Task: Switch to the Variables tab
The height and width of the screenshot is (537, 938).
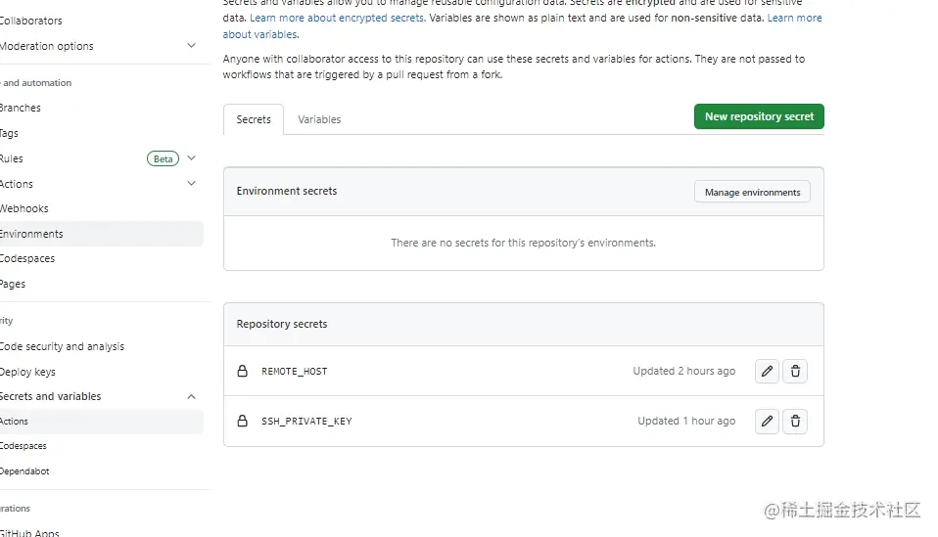Action: tap(319, 119)
